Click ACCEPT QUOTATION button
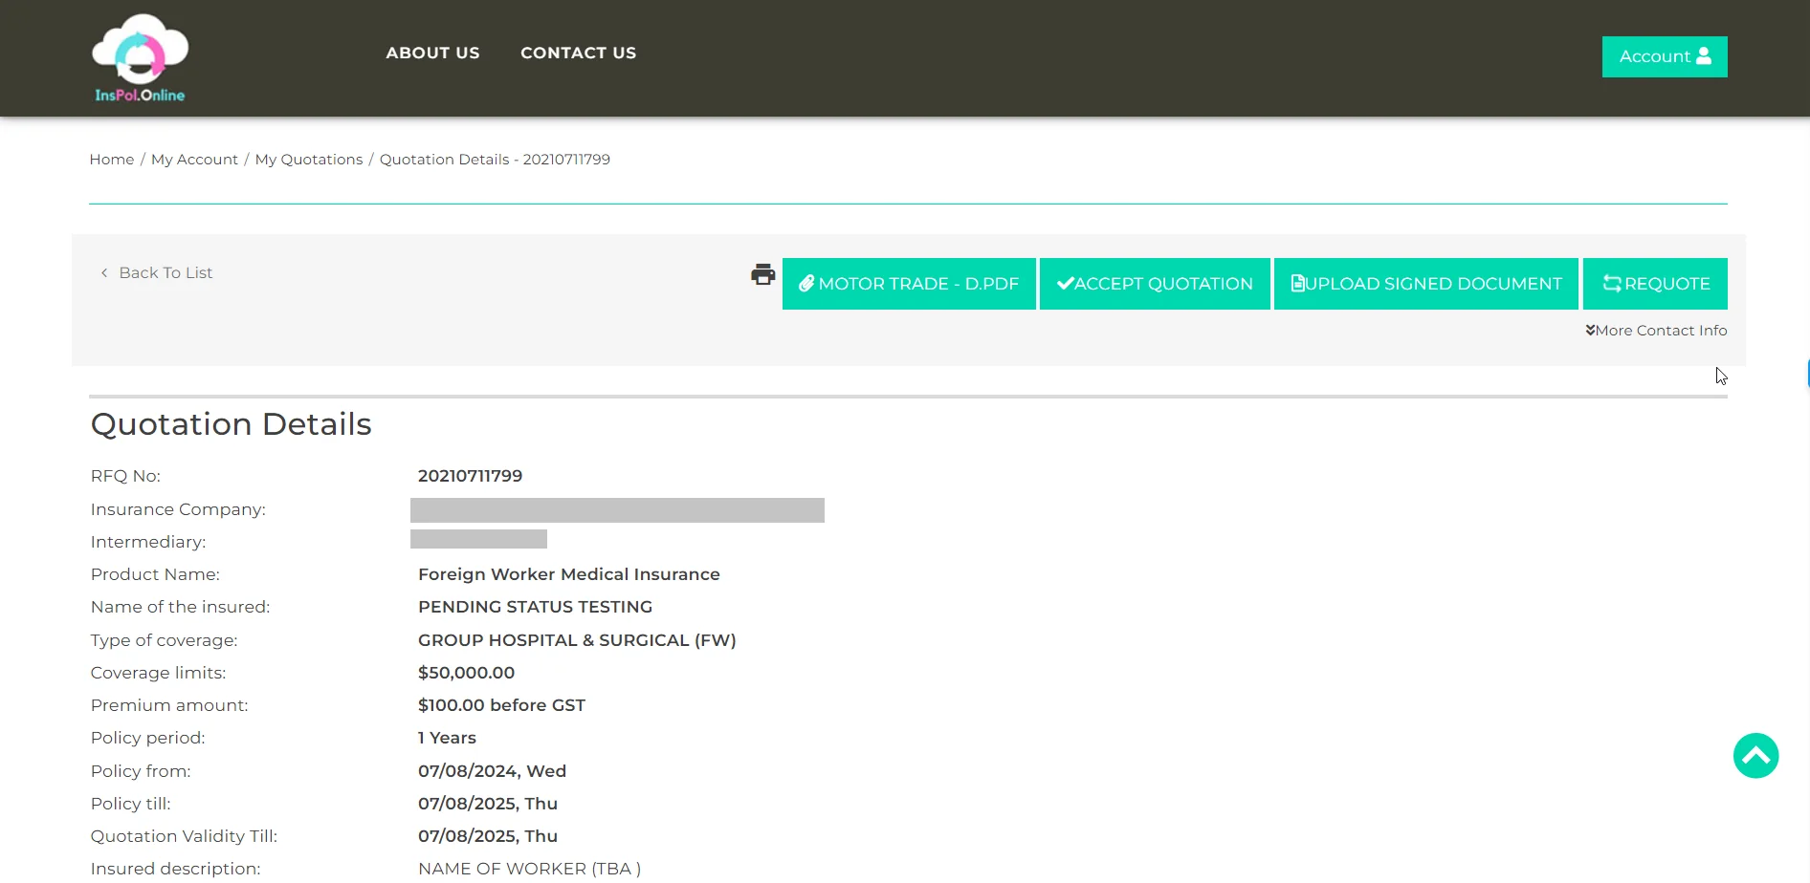 point(1155,284)
